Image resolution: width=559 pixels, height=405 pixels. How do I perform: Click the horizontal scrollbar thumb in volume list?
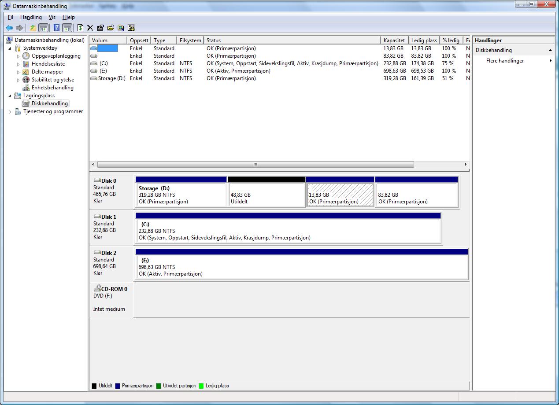[255, 164]
